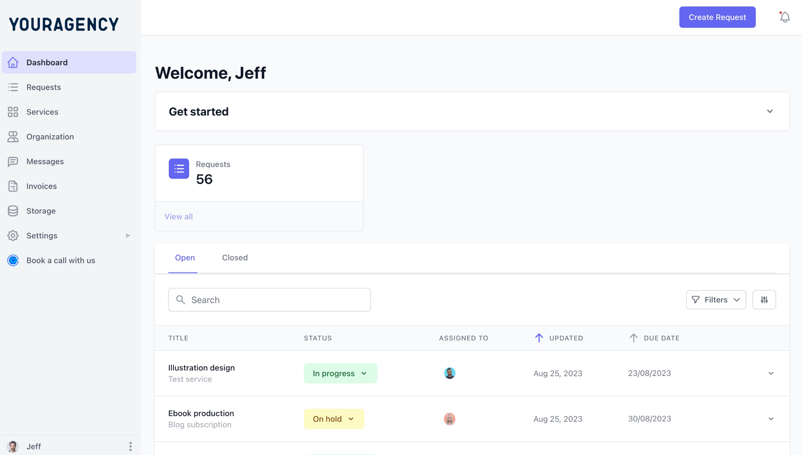Click the search magnifier icon
This screenshot has width=802, height=455.
pyautogui.click(x=181, y=300)
